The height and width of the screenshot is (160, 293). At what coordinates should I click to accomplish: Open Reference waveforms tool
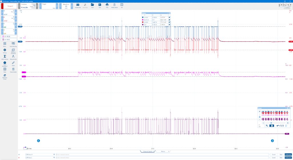coord(13,51)
